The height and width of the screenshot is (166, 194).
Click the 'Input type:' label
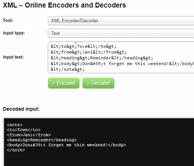click(x=14, y=33)
